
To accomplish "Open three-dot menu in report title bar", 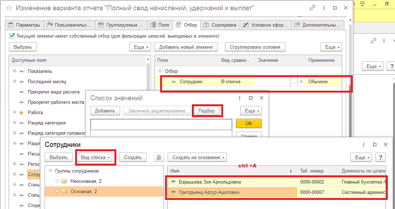I will 324,8.
